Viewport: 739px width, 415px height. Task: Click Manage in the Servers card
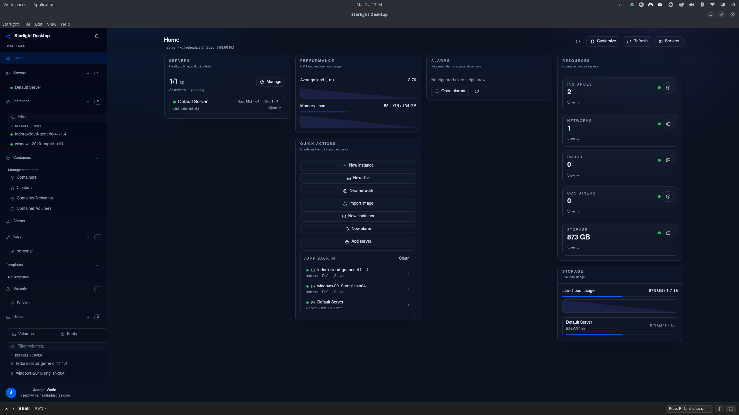[271, 82]
